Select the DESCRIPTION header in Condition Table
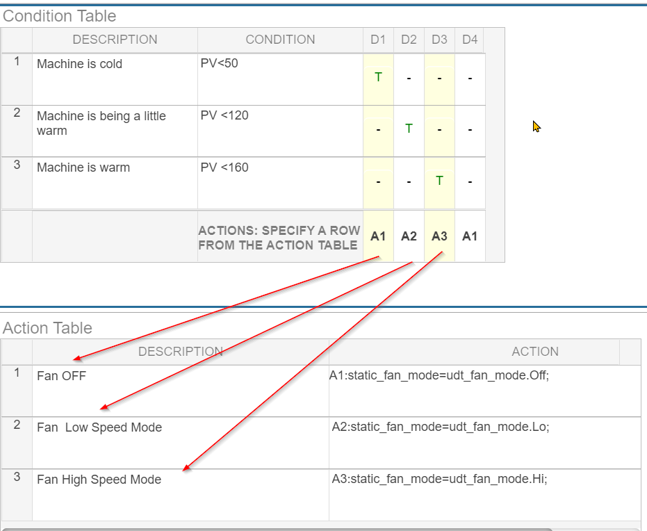The width and height of the screenshot is (647, 531). point(115,40)
